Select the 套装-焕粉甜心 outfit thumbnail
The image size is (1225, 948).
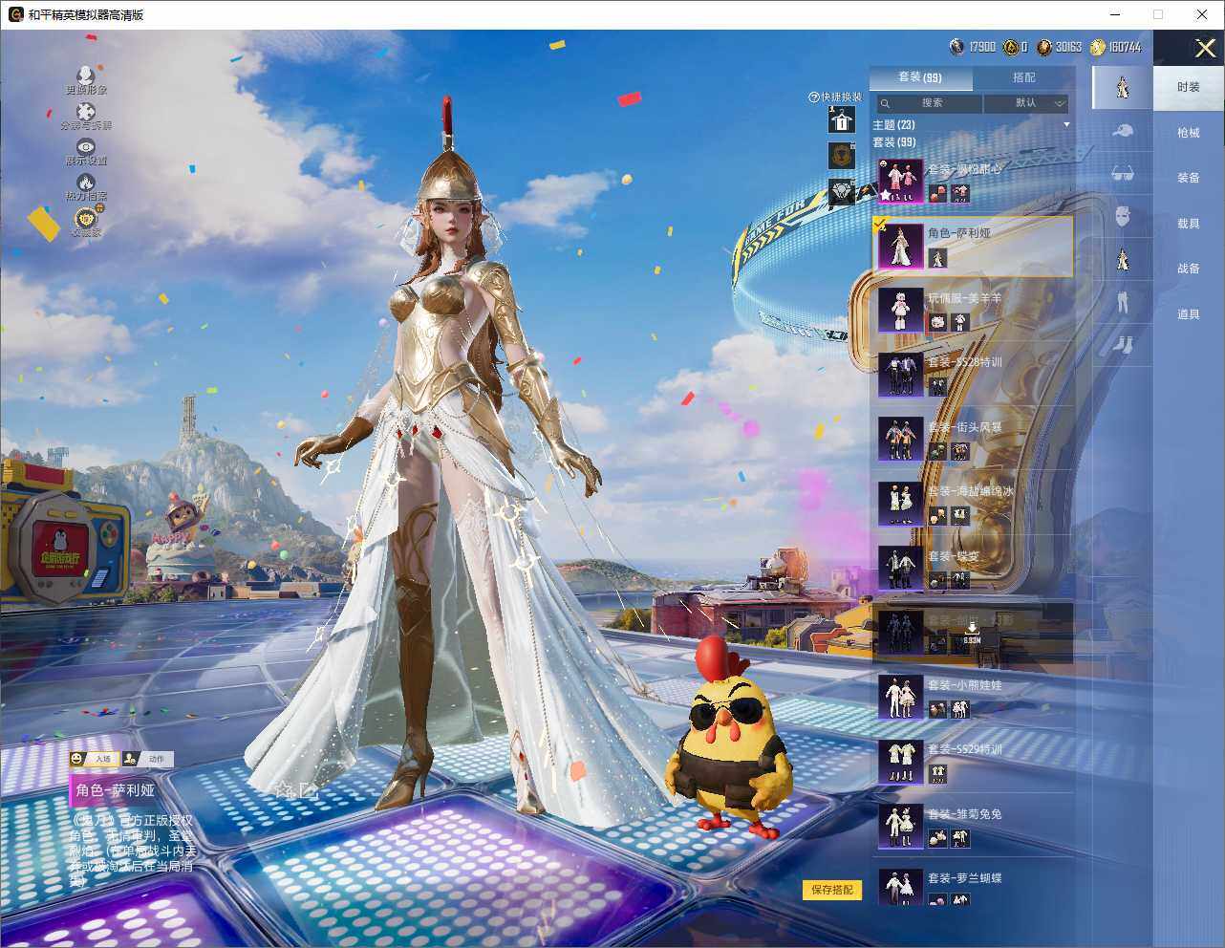pos(901,182)
